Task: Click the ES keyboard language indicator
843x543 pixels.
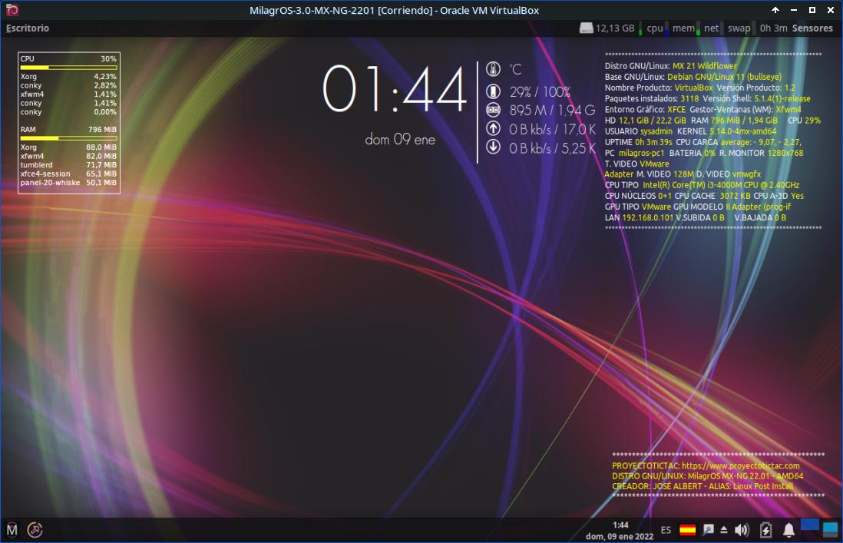Action: 666,530
